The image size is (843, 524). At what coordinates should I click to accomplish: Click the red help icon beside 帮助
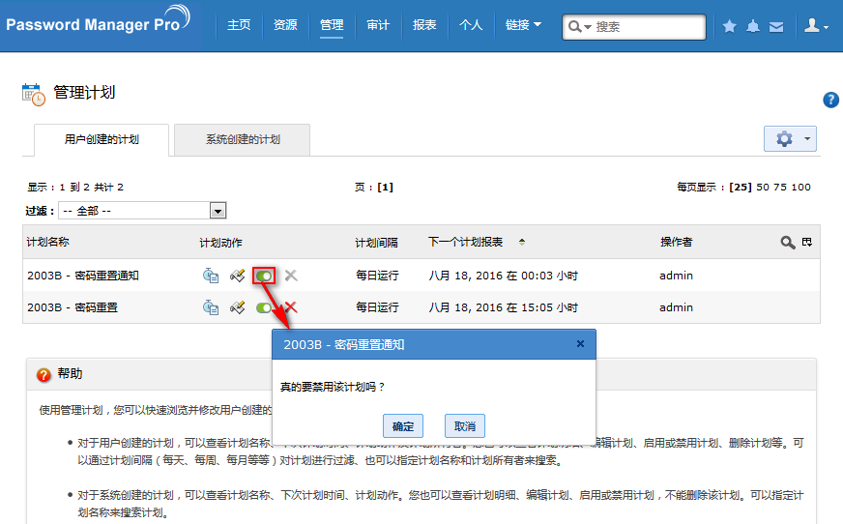[x=44, y=374]
